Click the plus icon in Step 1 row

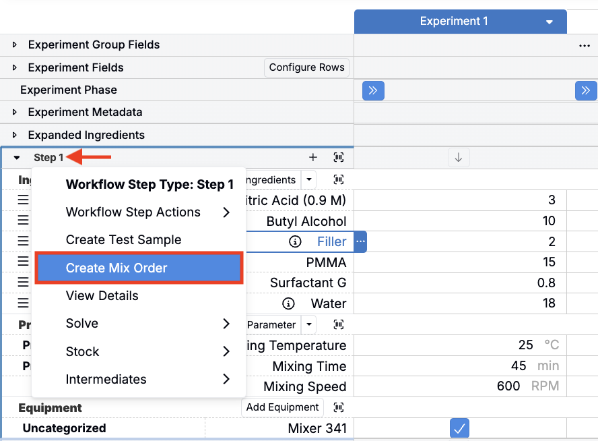point(312,157)
